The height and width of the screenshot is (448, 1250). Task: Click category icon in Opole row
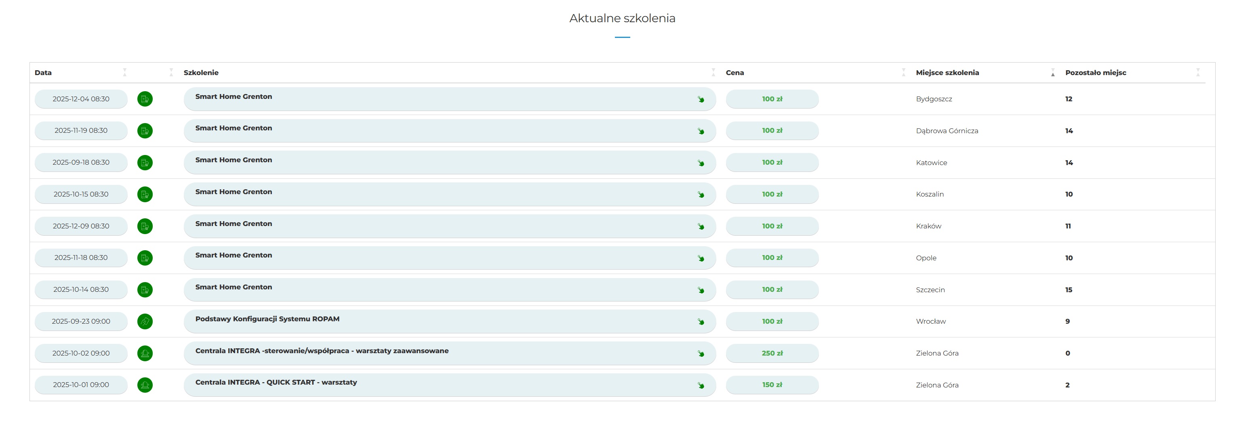coord(145,258)
